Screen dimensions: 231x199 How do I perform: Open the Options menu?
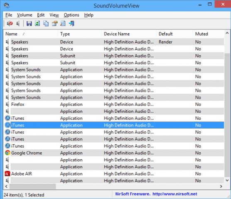pos(71,15)
